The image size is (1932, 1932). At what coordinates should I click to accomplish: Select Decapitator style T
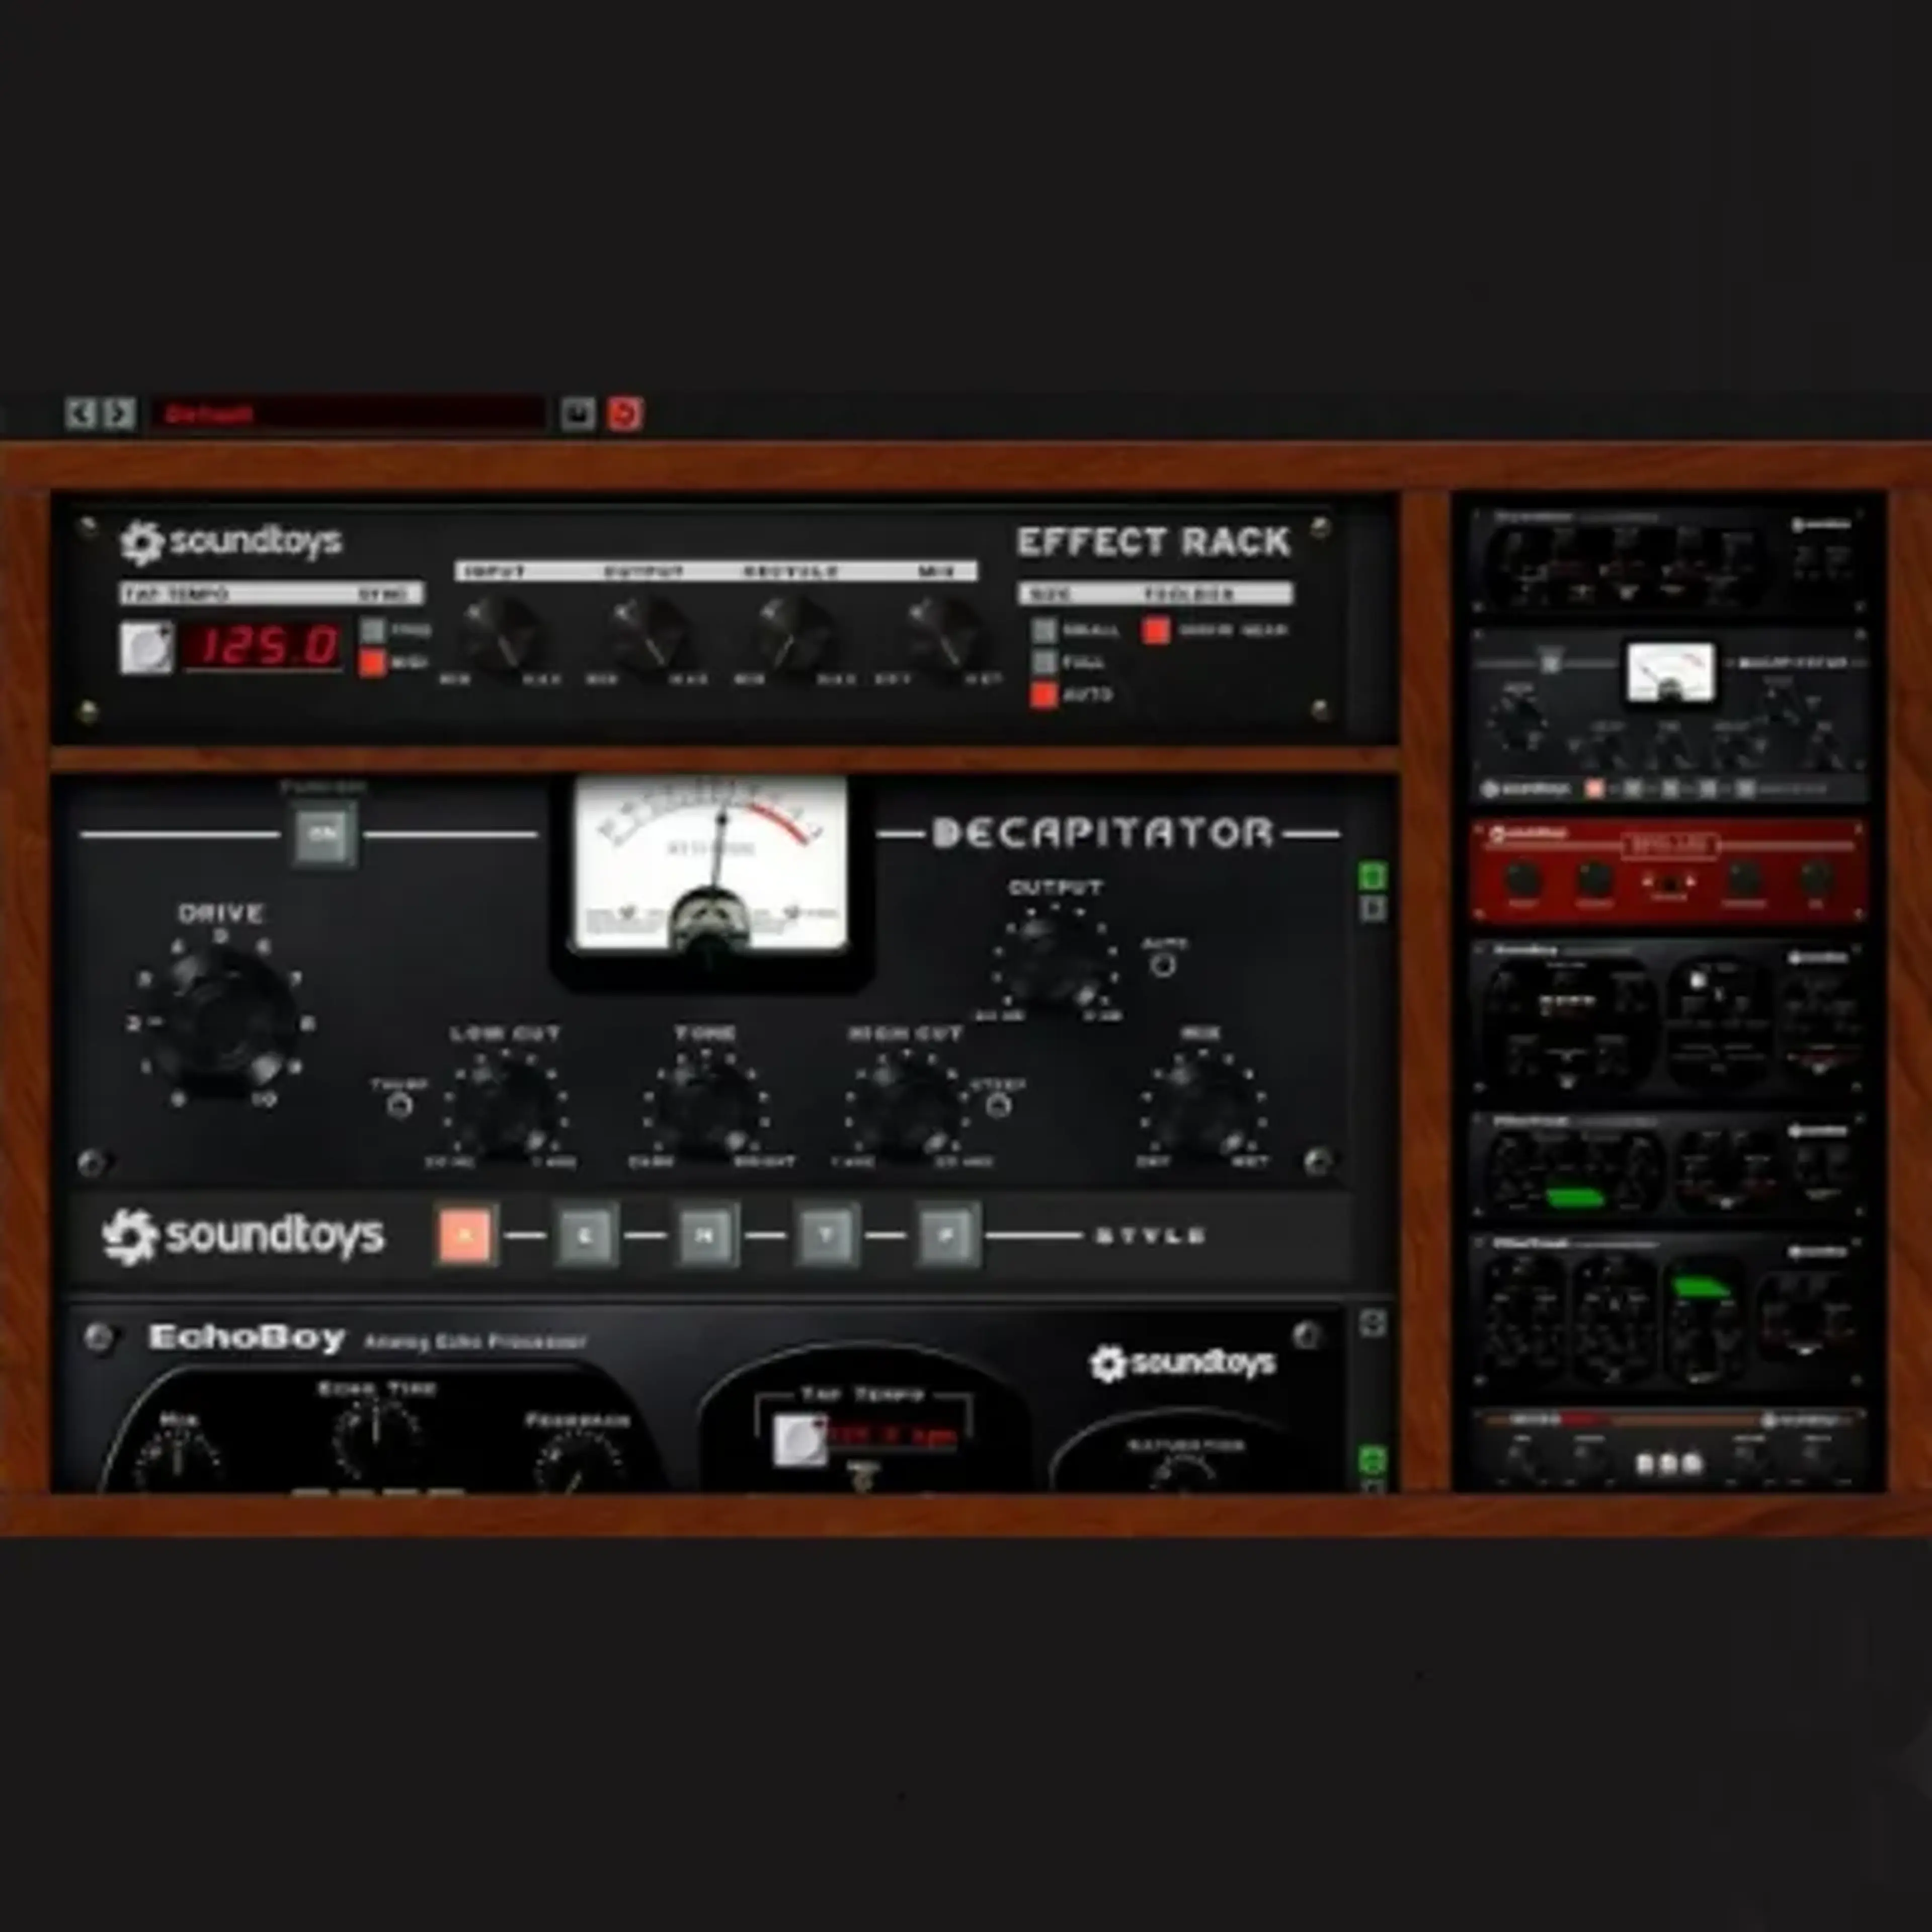[826, 1235]
